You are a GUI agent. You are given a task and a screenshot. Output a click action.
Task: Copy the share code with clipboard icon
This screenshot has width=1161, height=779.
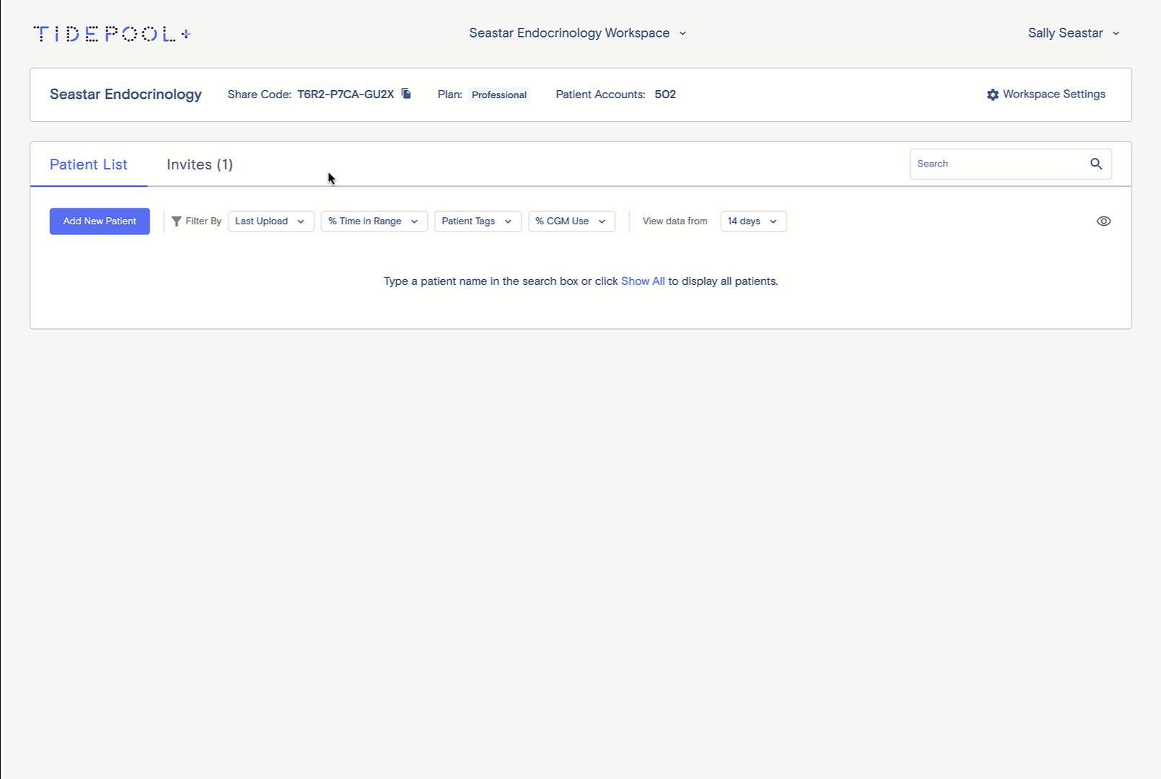pos(406,94)
